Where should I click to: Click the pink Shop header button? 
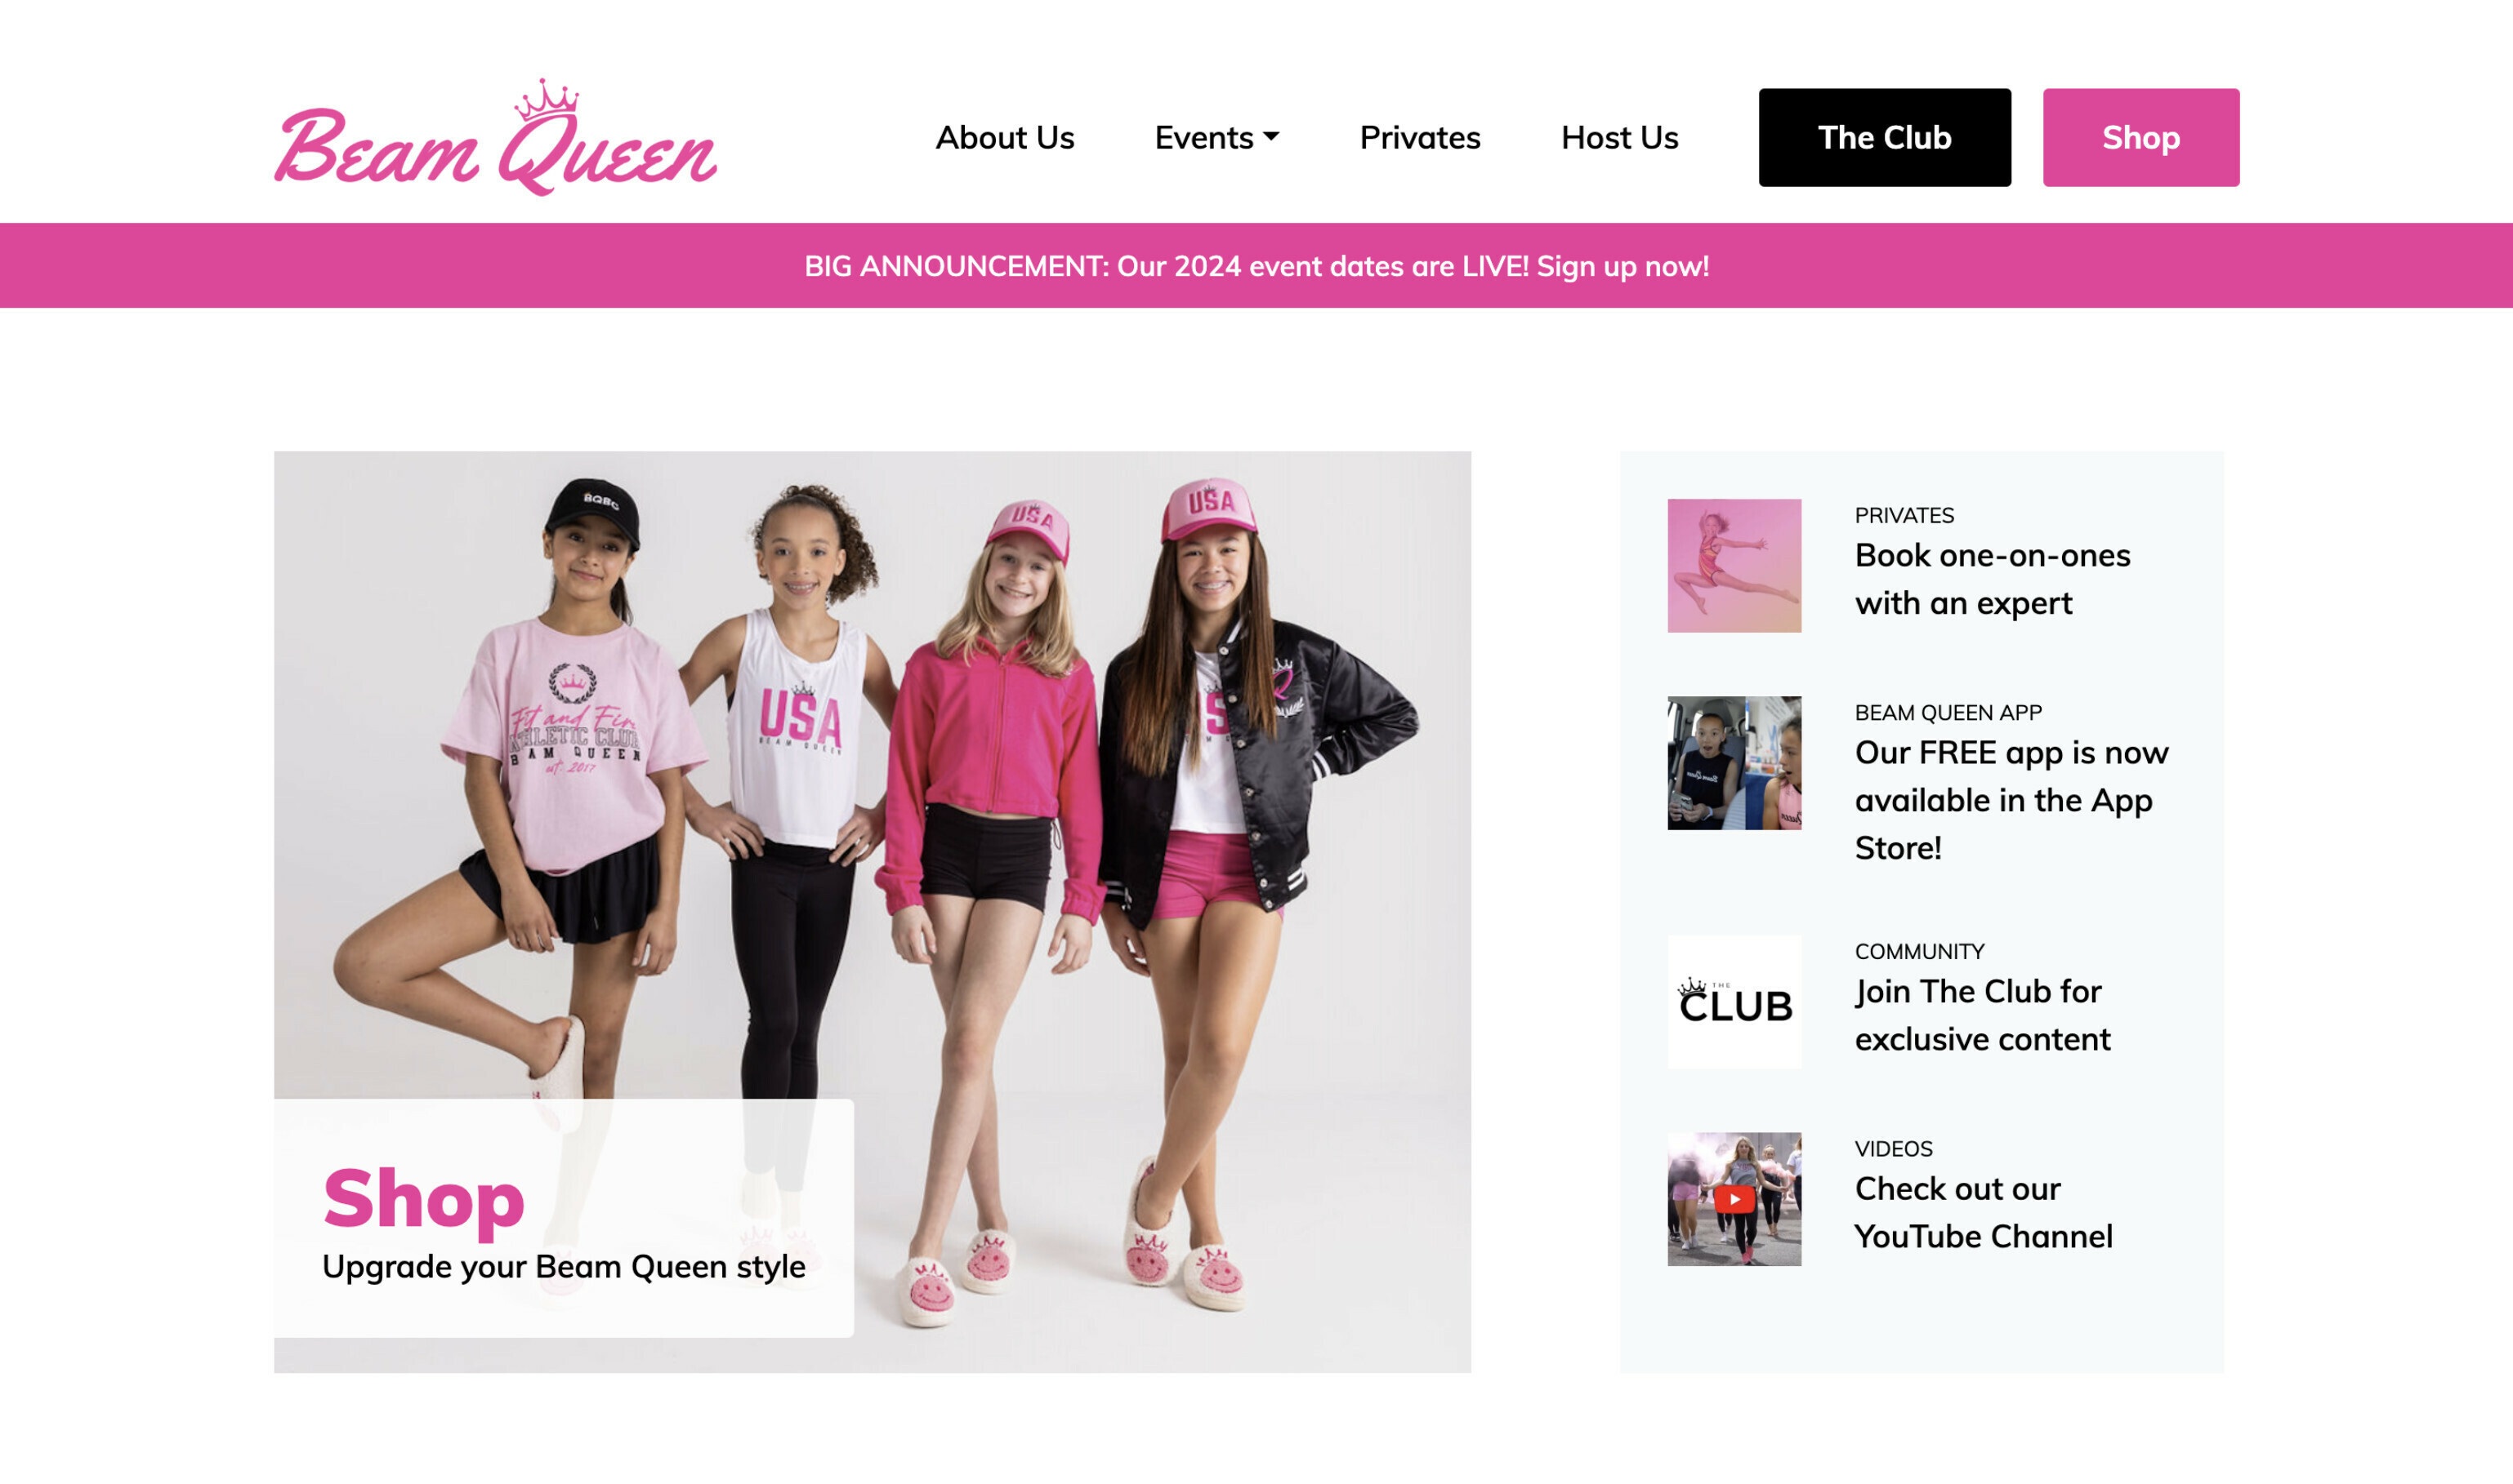[2140, 137]
